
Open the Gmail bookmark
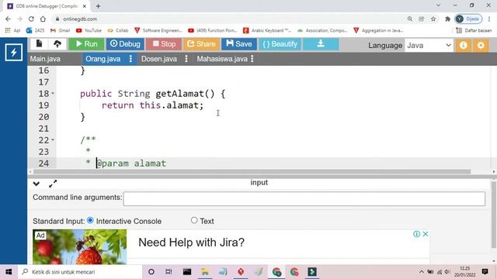61,30
